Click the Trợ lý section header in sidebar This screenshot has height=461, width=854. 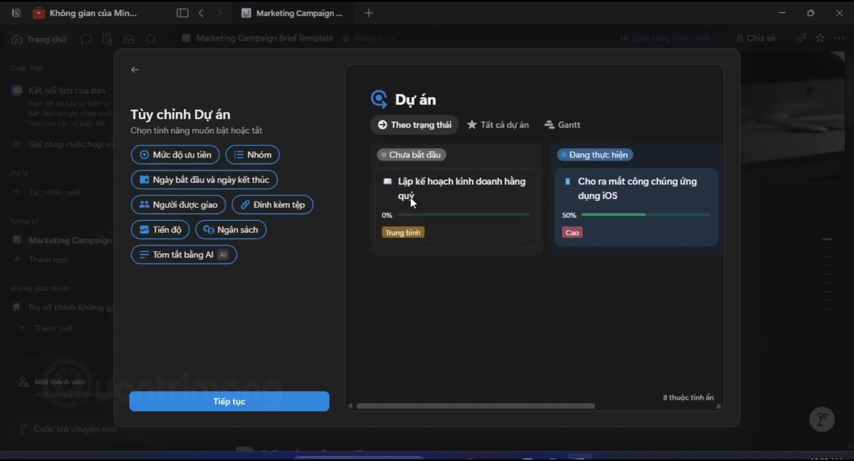point(19,172)
